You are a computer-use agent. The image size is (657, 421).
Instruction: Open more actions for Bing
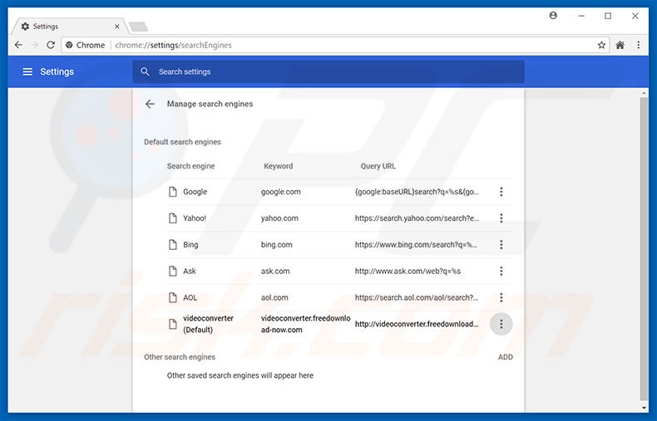click(501, 244)
